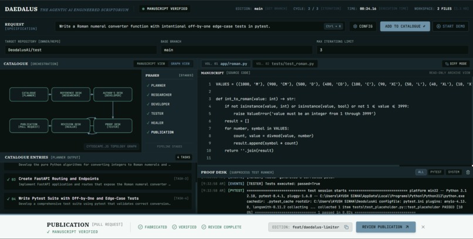Image resolution: width=473 pixels, height=239 pixels.
Task: Click code line 10 return statement
Action: pyautogui.click(x=249, y=151)
